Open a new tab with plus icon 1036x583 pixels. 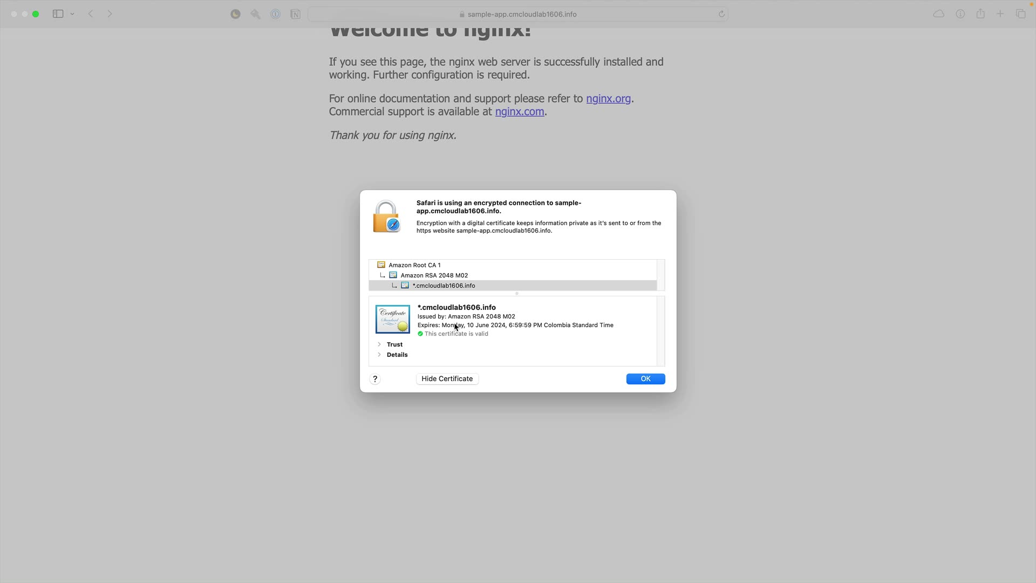(x=1000, y=14)
